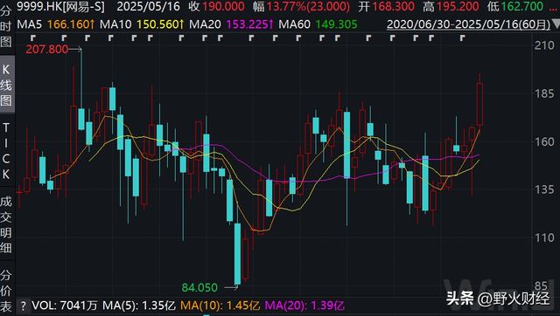Open the TICK tab
560x316 pixels.
(x=6, y=151)
